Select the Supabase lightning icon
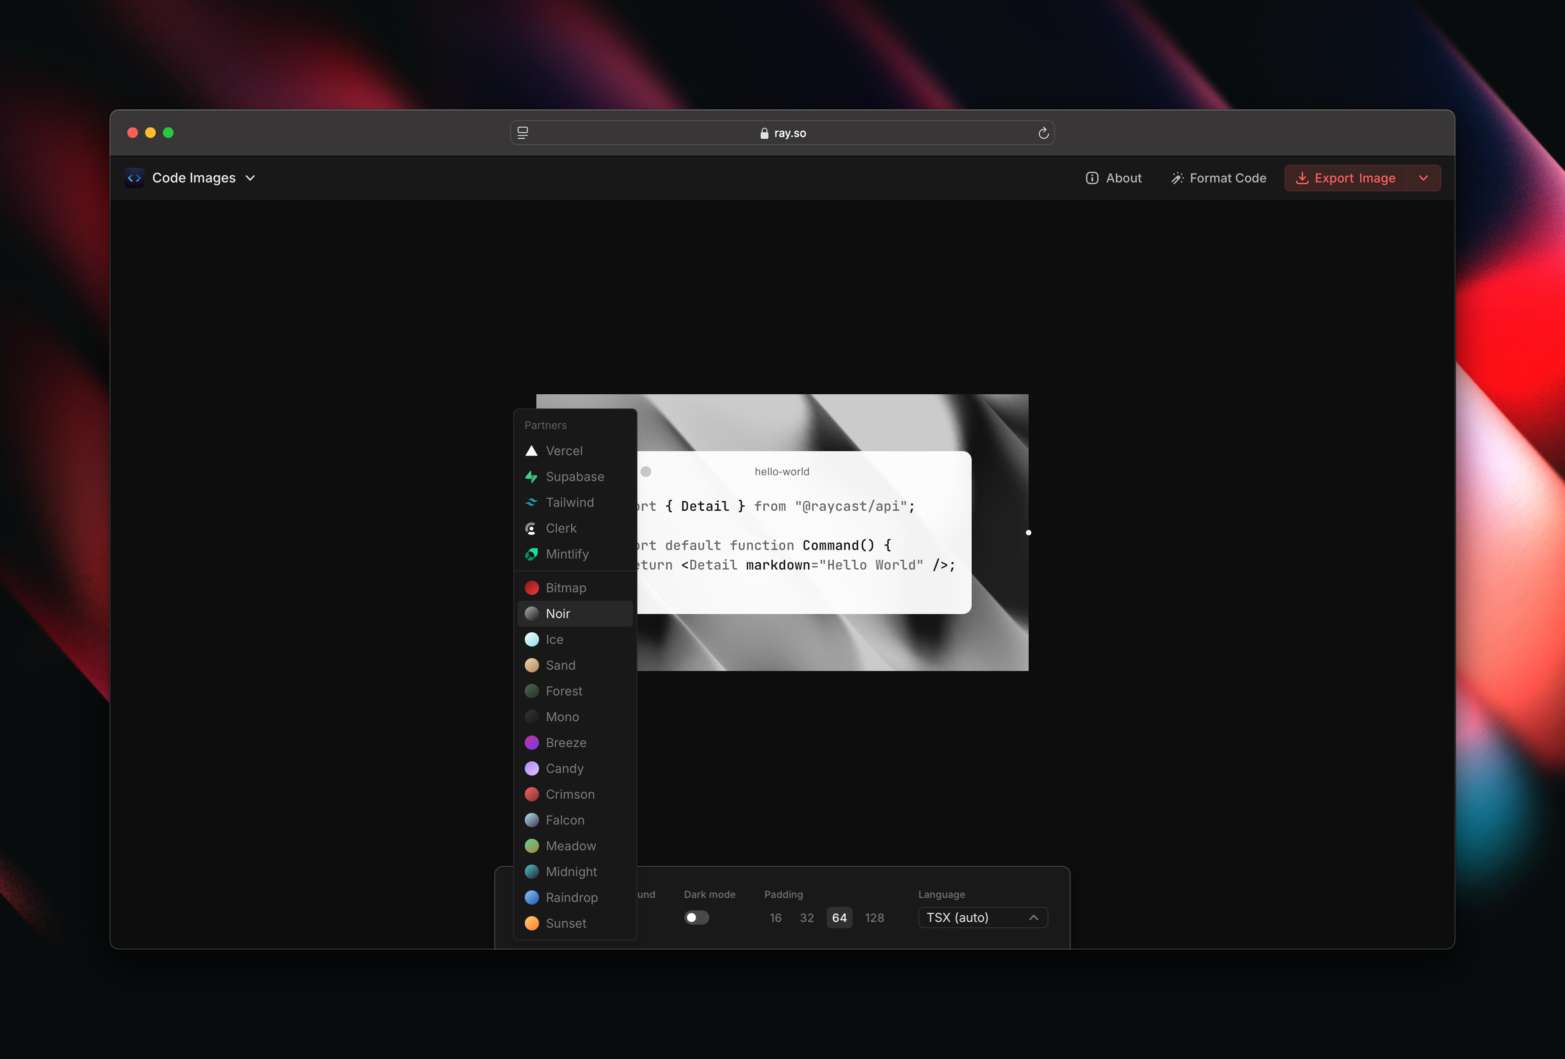1565x1059 pixels. [531, 477]
